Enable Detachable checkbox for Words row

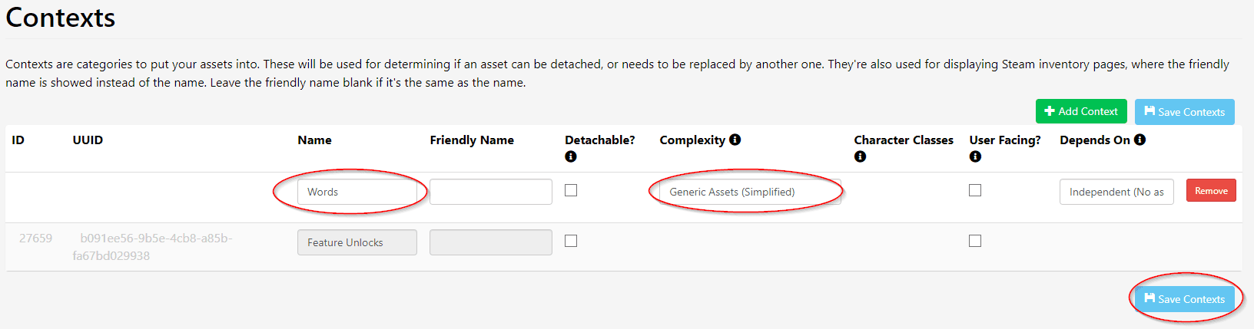click(x=571, y=190)
